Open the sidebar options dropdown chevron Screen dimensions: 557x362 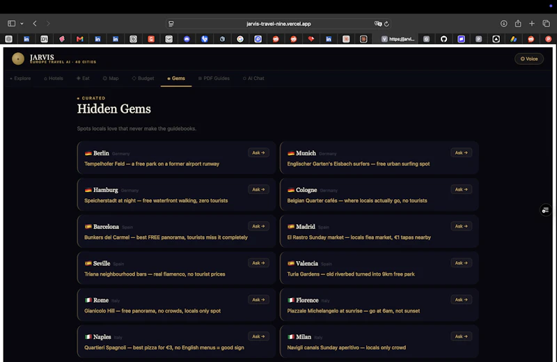(x=22, y=24)
